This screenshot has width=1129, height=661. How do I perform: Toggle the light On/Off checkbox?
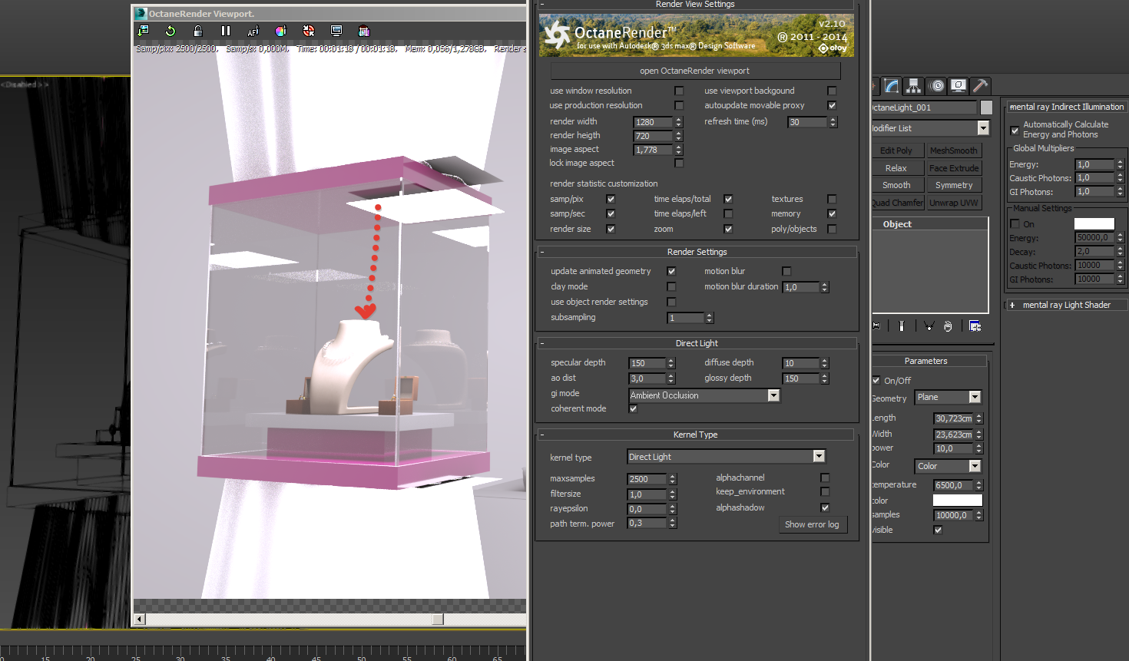click(x=876, y=380)
